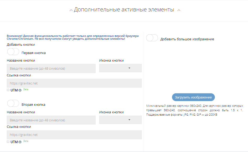Click the info icon beside second button's UTM
The image size is (248, 152).
[20, 142]
